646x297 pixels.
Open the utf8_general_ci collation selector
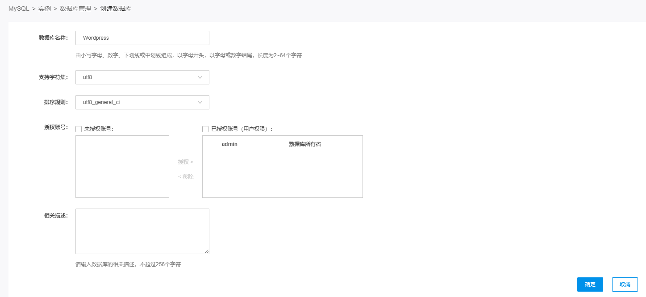click(x=142, y=102)
